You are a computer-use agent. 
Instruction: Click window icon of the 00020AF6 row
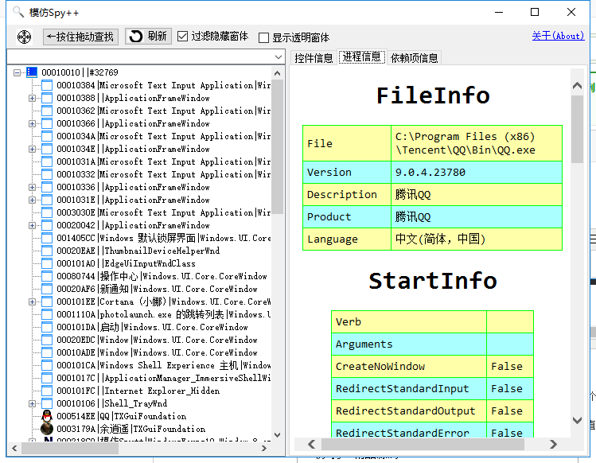(x=47, y=289)
